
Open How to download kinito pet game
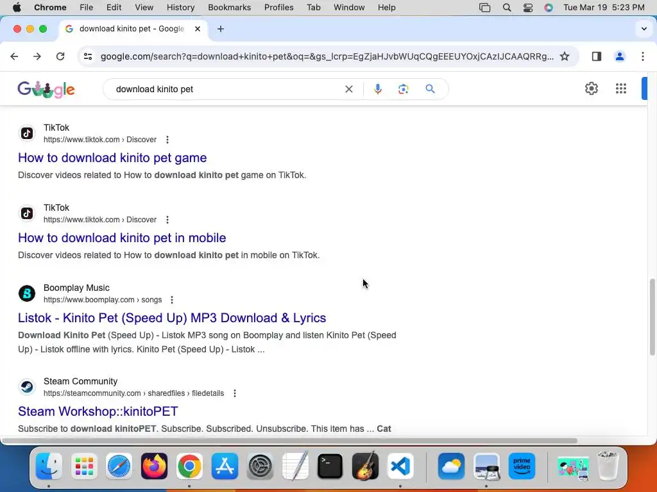pyautogui.click(x=112, y=158)
